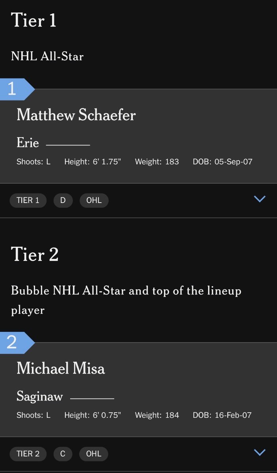The height and width of the screenshot is (473, 277).
Task: Click Schaefer's DOB 05-Sep-07 value
Action: click(x=233, y=162)
